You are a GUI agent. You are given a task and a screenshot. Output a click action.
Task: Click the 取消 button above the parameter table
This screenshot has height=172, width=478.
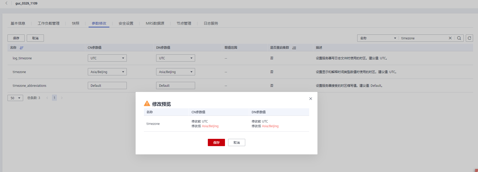(x=35, y=38)
